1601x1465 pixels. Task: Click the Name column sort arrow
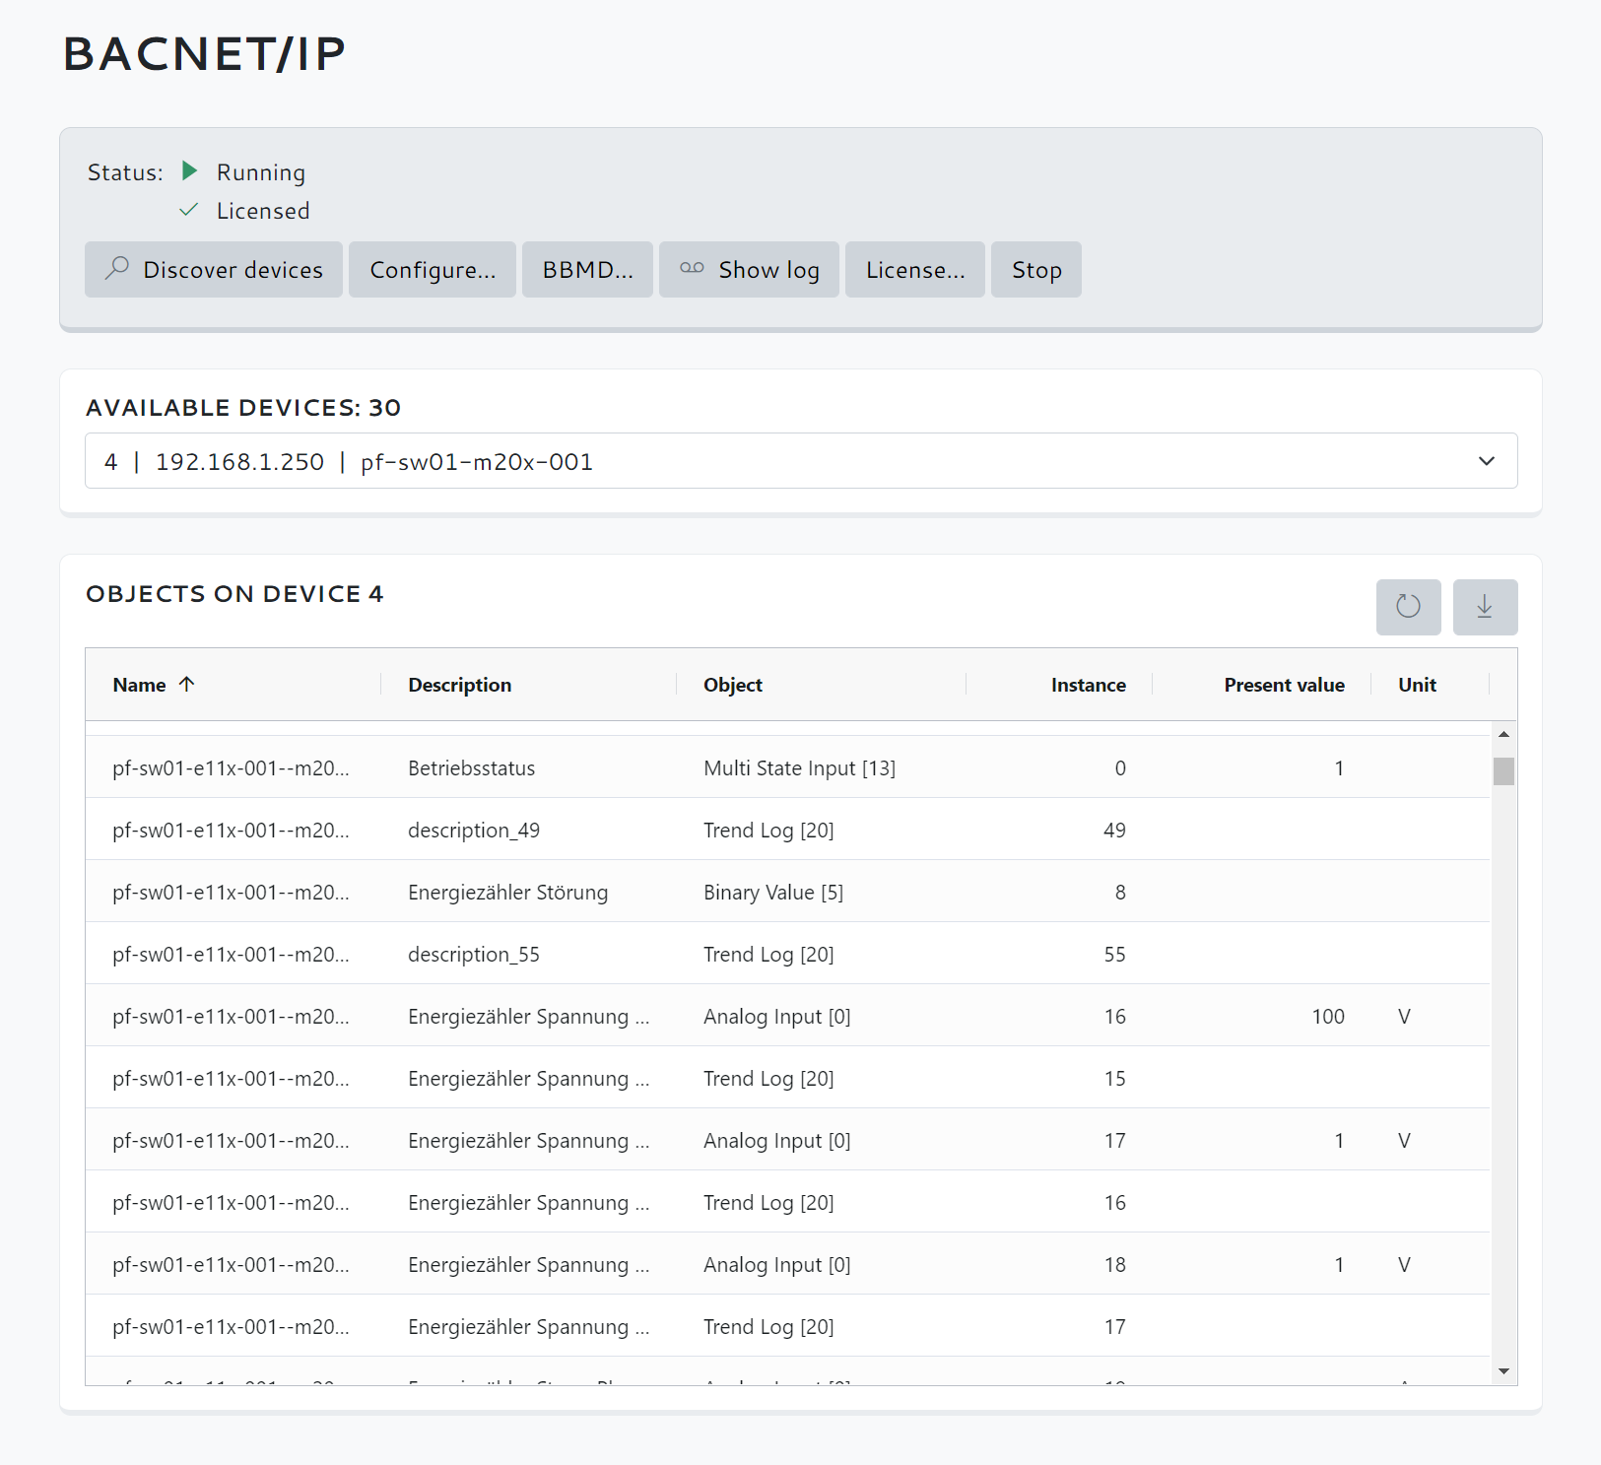click(x=187, y=684)
